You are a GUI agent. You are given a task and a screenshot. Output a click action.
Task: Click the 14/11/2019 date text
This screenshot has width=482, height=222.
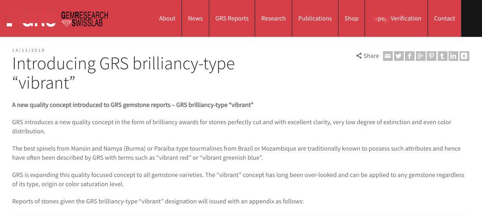pos(28,50)
